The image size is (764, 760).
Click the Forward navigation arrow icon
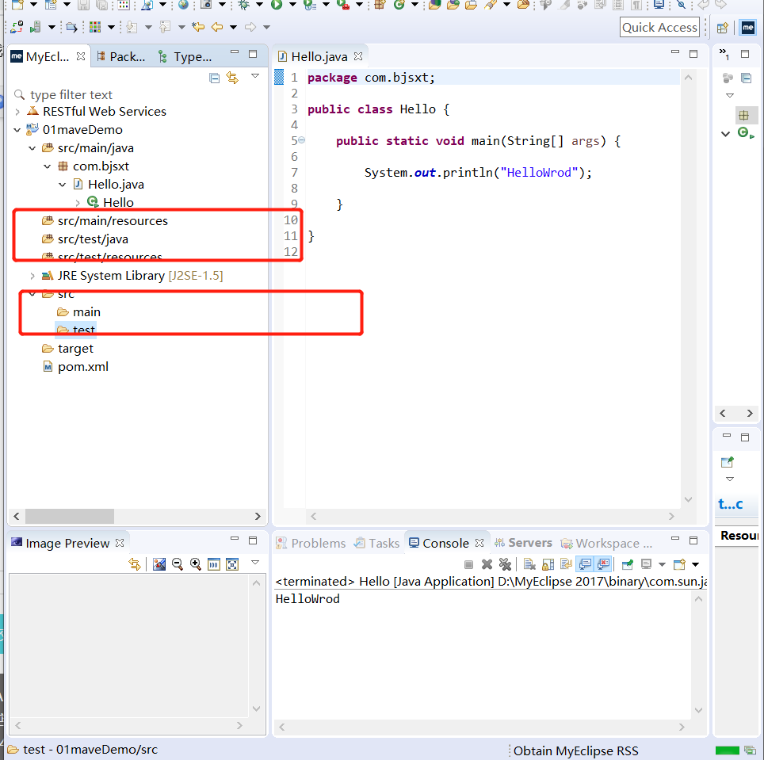[x=250, y=27]
